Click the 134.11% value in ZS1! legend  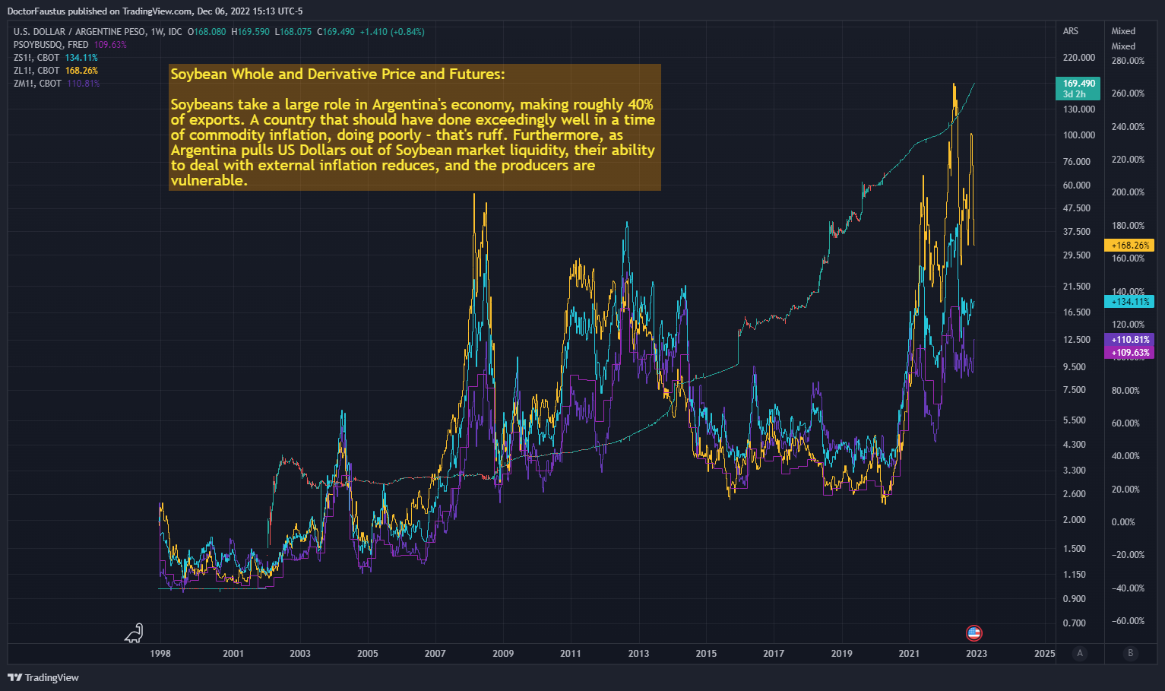(81, 58)
